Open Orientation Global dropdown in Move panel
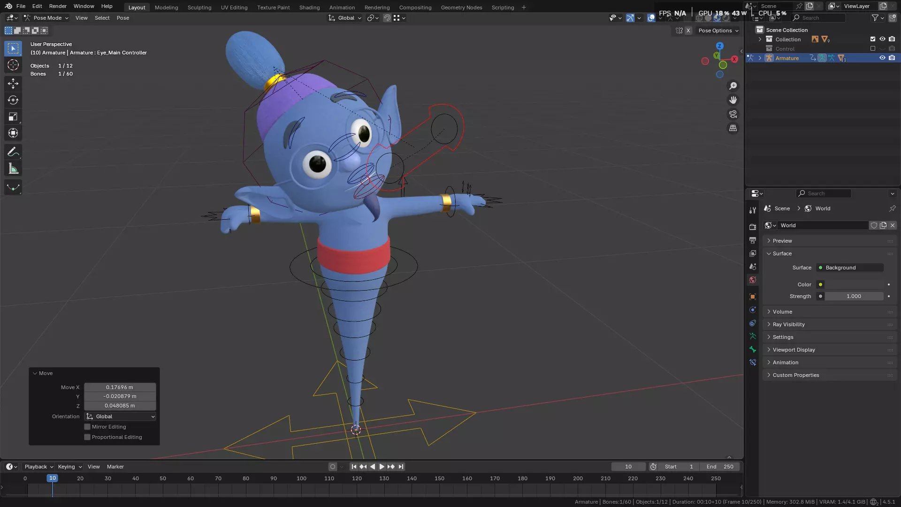Image resolution: width=901 pixels, height=507 pixels. pyautogui.click(x=121, y=416)
